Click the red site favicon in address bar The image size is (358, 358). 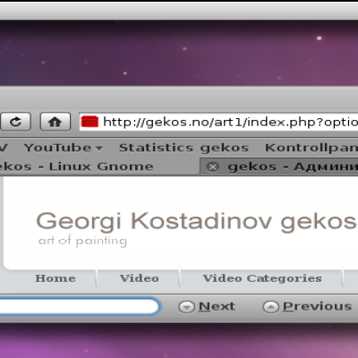[x=89, y=122]
